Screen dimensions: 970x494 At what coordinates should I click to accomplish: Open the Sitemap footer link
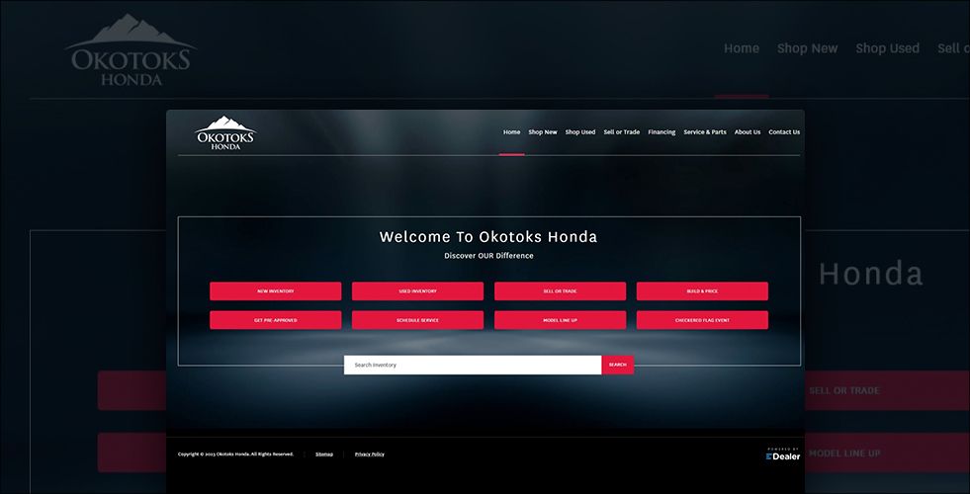coord(324,454)
